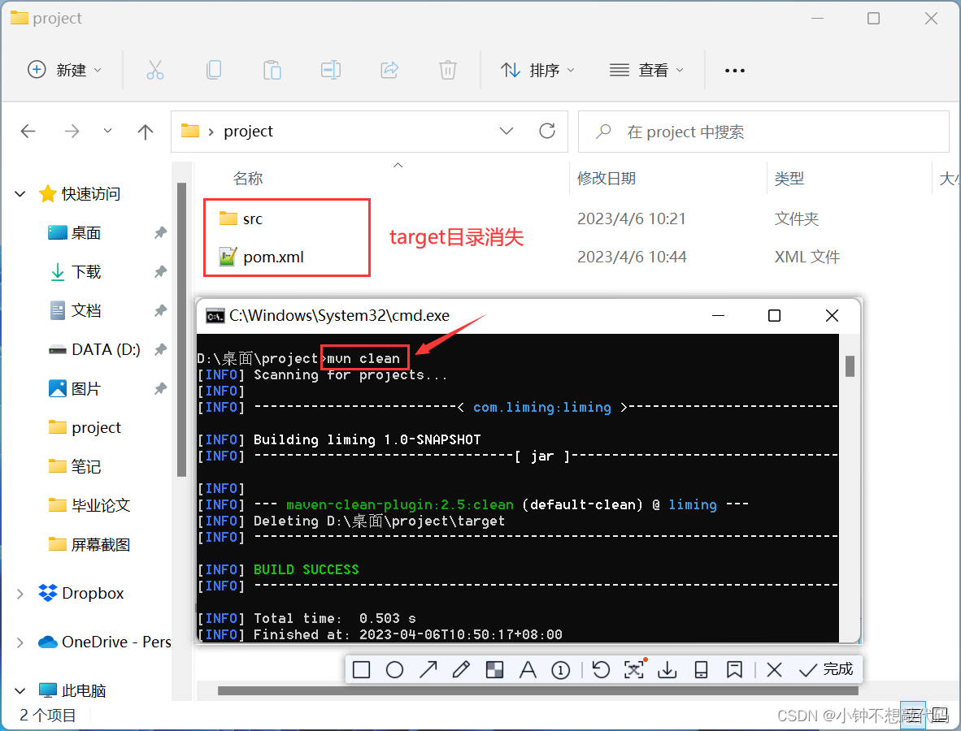The width and height of the screenshot is (961, 731).
Task: Go back with the left arrow
Action: (x=28, y=131)
